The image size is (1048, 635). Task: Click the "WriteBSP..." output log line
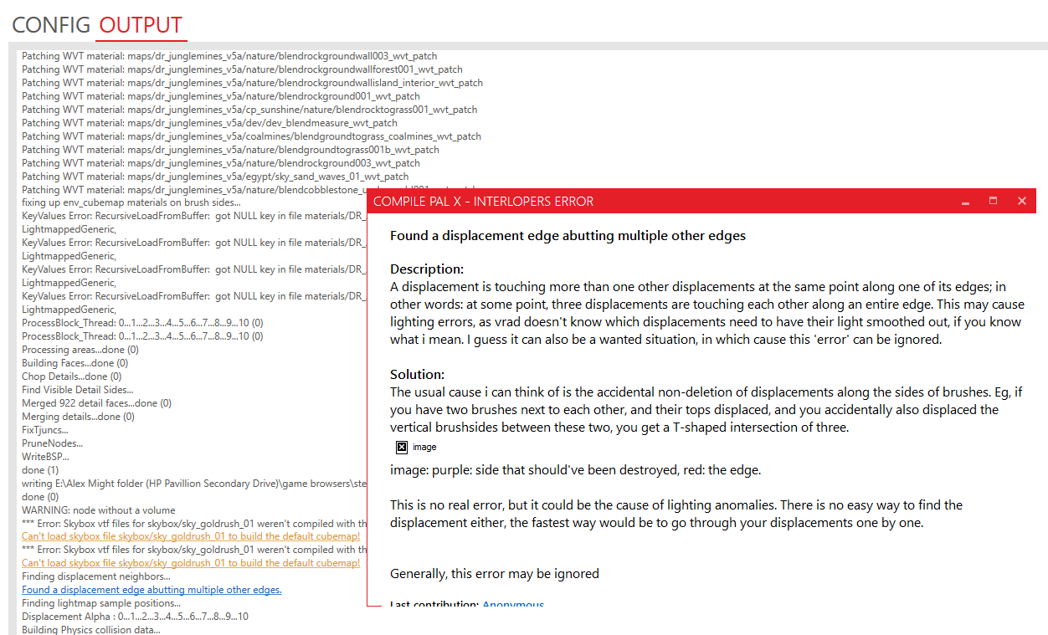coord(45,457)
